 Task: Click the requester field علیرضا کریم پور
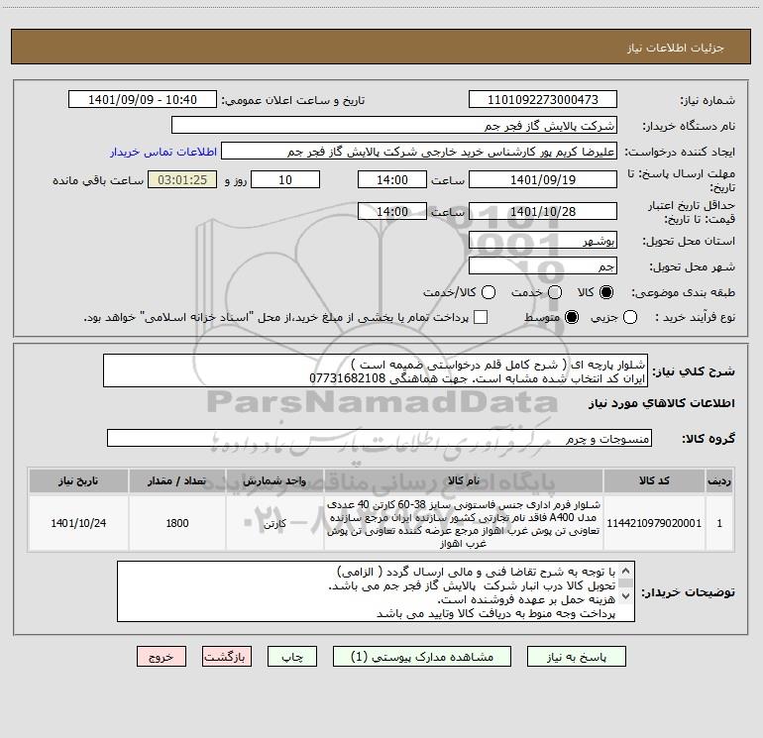click(x=419, y=152)
